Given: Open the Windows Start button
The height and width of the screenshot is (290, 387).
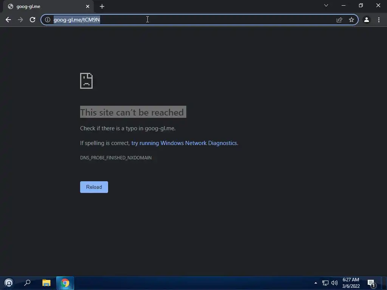Looking at the screenshot, I should 9,283.
